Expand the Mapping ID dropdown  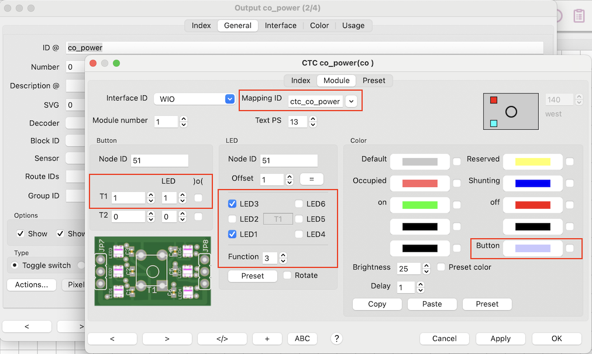coord(351,101)
